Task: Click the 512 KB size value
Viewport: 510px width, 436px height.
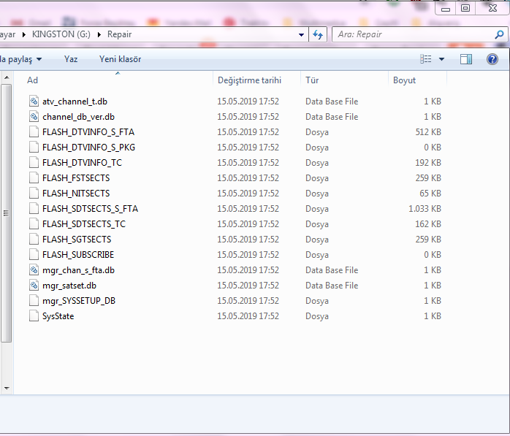Action: [428, 132]
